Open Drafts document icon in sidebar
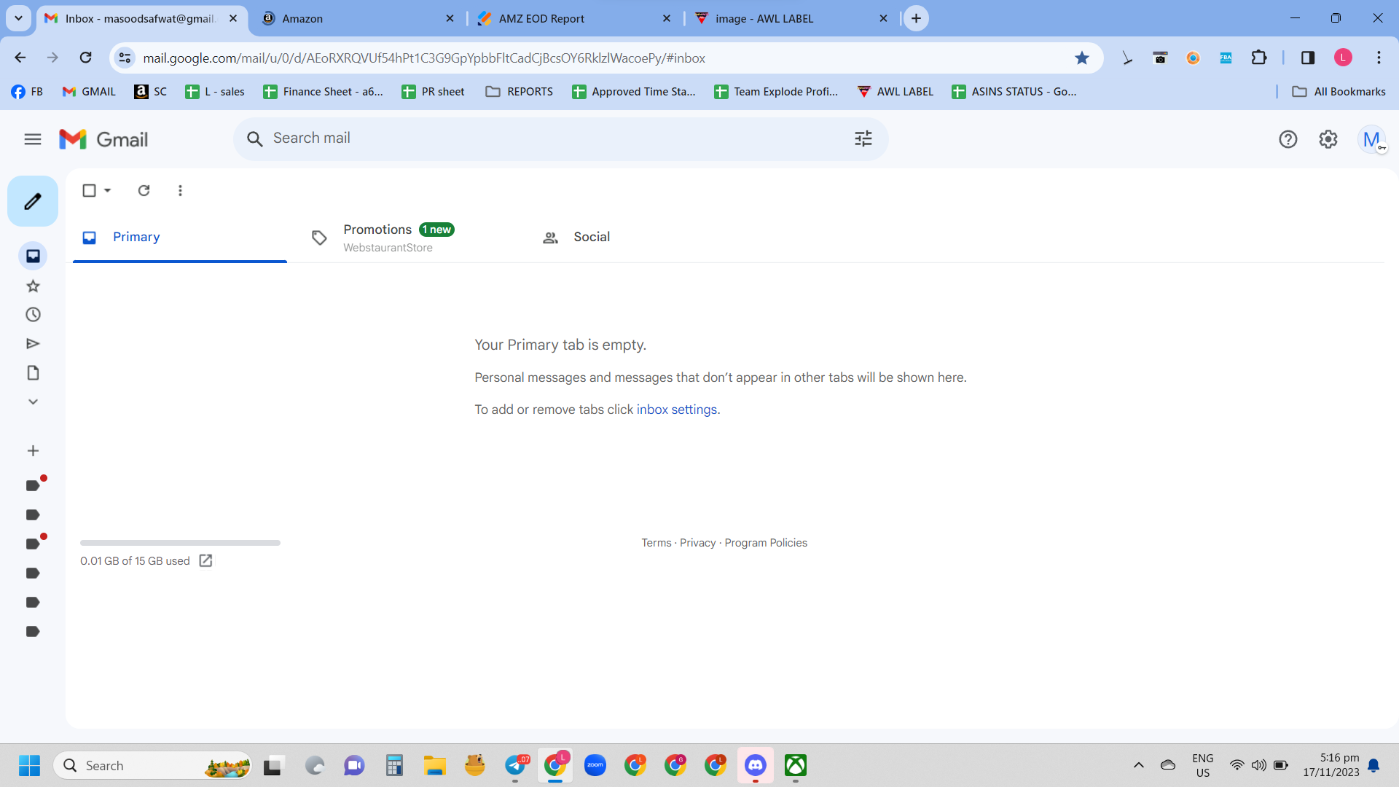 point(33,372)
